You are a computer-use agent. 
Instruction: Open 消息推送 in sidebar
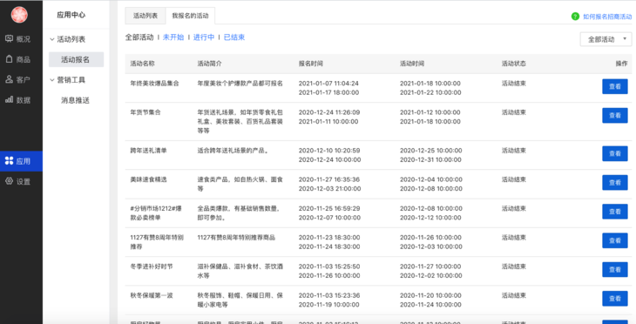(x=75, y=100)
